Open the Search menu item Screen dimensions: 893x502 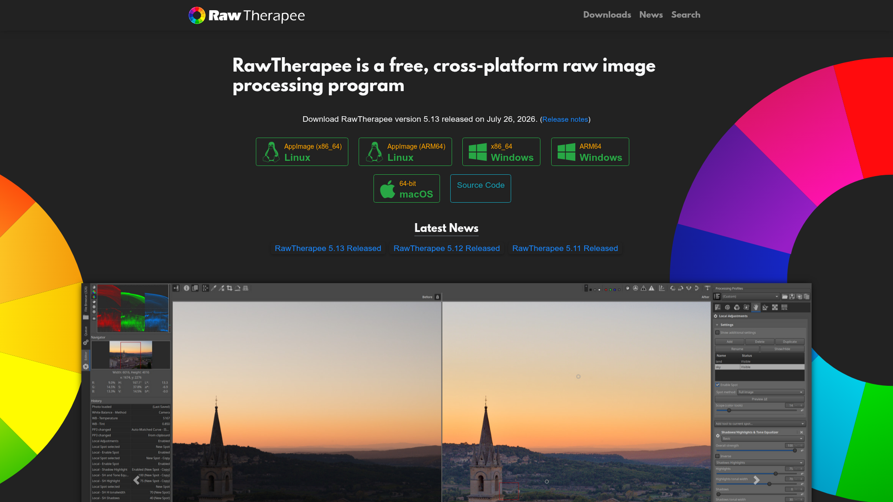pyautogui.click(x=686, y=15)
